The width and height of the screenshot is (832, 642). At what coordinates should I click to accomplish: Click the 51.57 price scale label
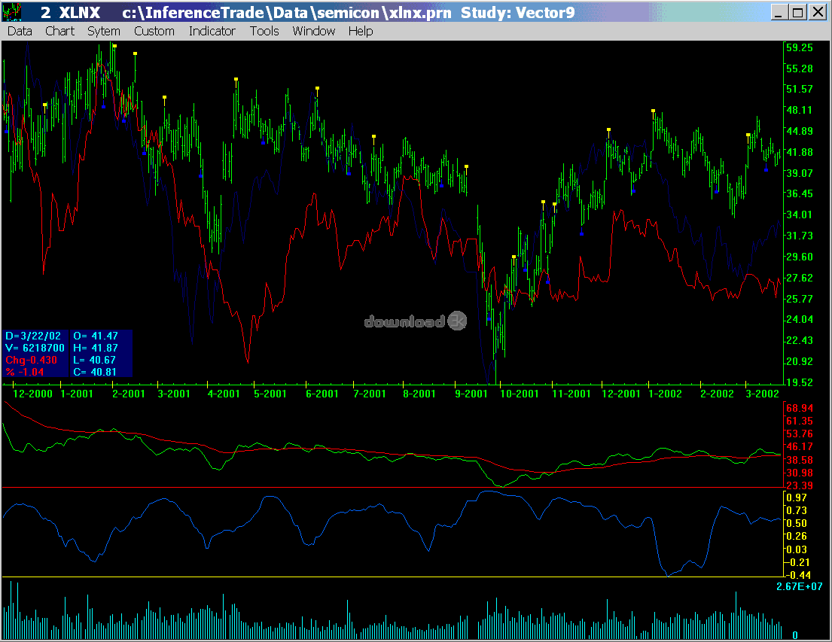click(800, 89)
